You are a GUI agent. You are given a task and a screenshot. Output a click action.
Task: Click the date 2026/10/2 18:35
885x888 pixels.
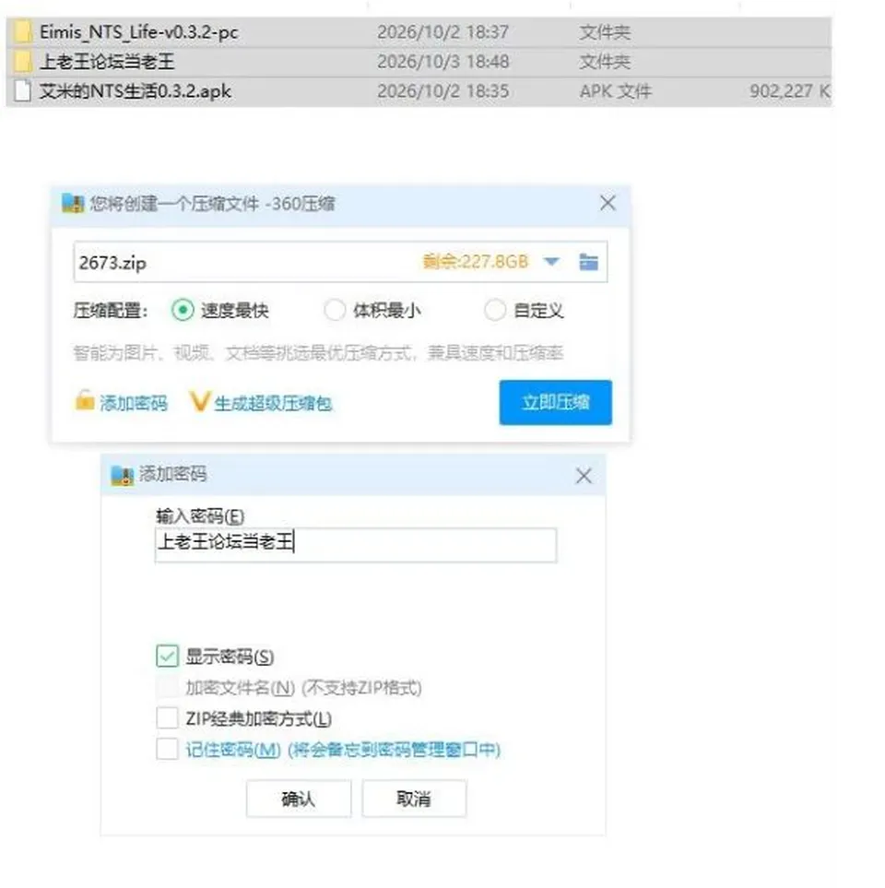pos(442,91)
